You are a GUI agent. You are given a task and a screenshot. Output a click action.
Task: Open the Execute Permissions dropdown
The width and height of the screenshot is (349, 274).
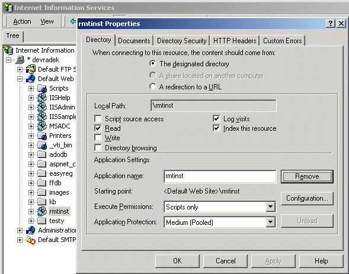pyautogui.click(x=270, y=207)
